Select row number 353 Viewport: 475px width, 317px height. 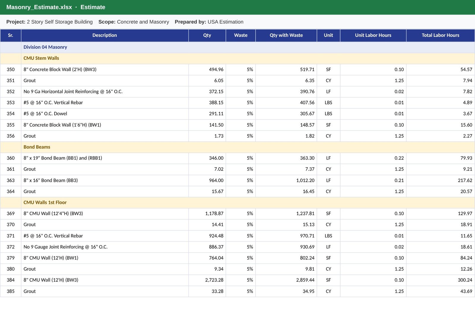click(11, 103)
